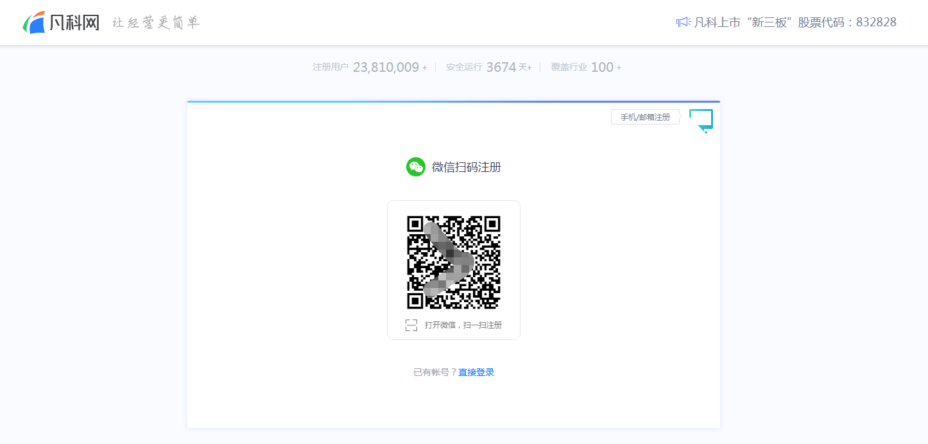The height and width of the screenshot is (444, 928).
Task: Click the 让经营更简单 slogan
Action: click(157, 23)
